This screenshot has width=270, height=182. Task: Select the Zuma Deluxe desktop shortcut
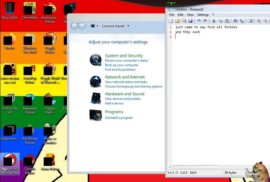50,162
